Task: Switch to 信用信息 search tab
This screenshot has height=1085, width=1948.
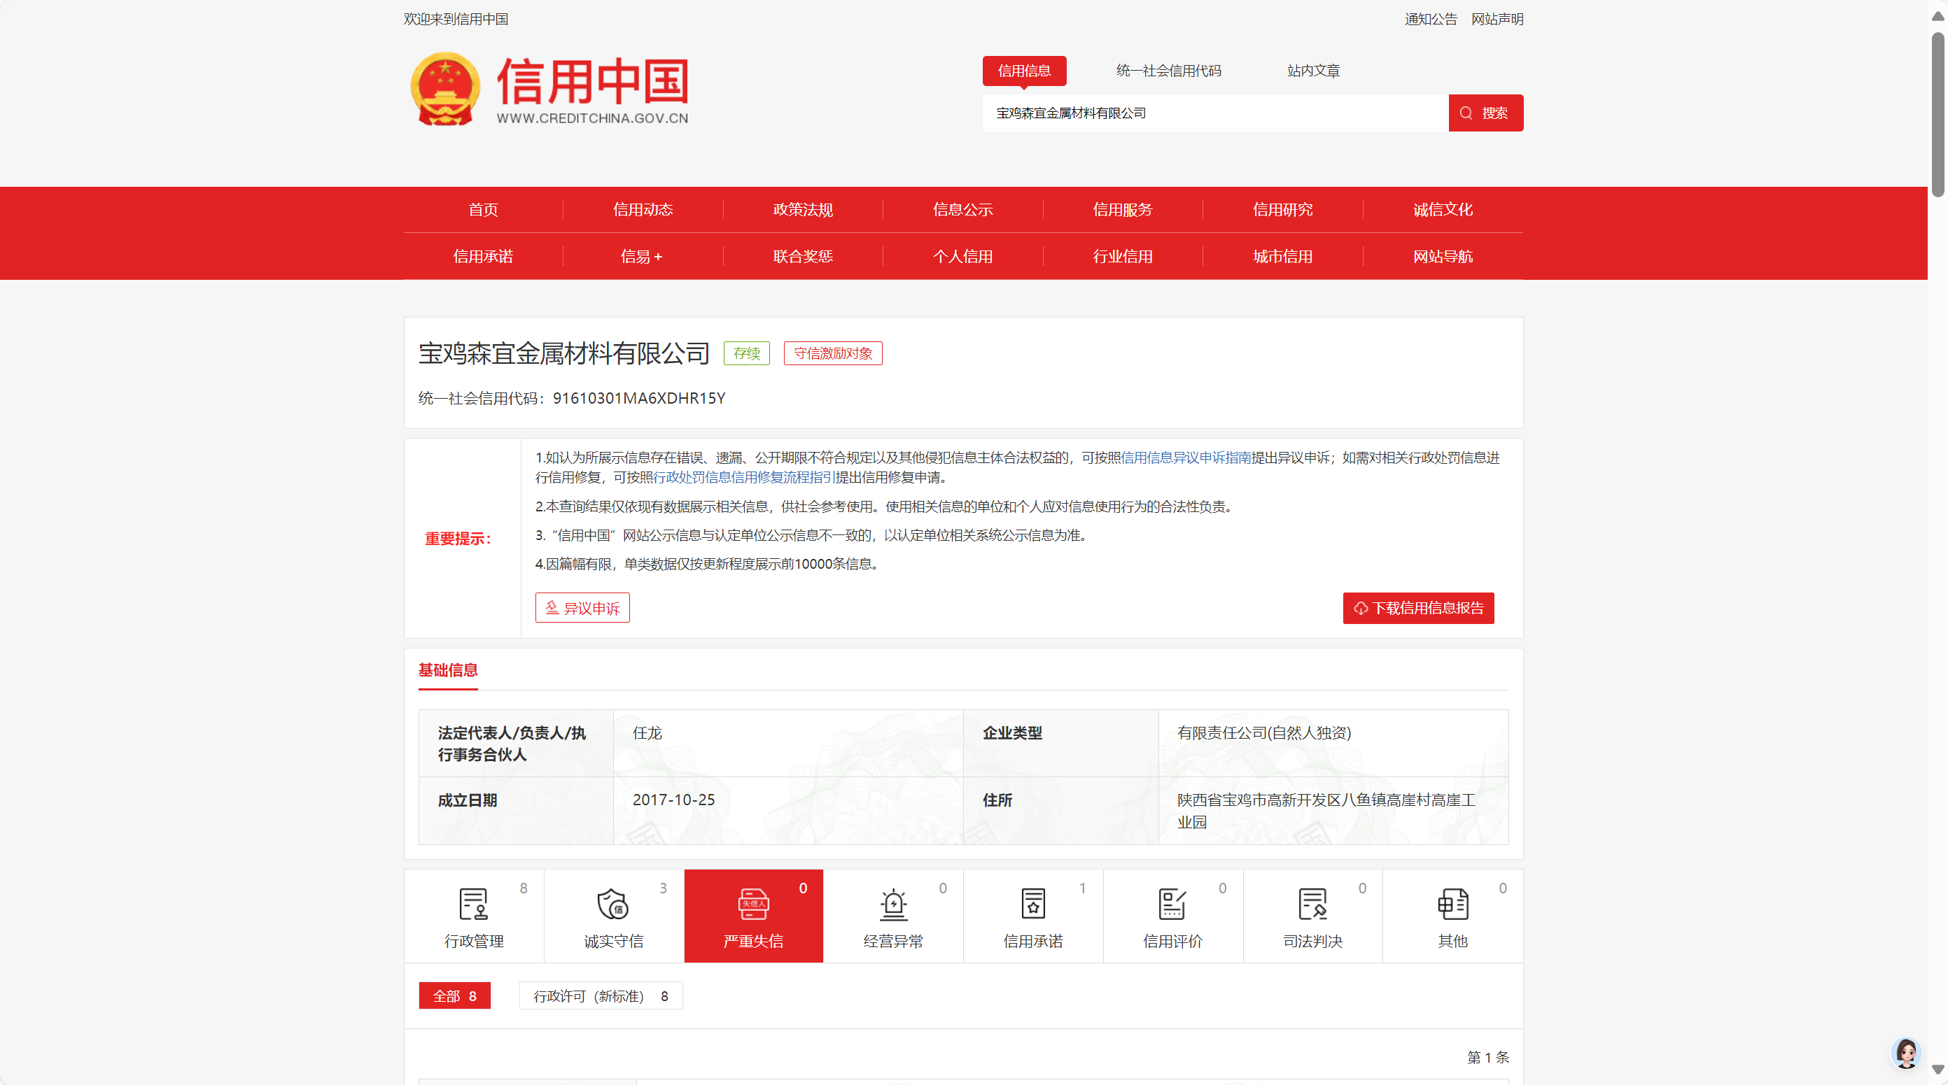Action: (1024, 70)
